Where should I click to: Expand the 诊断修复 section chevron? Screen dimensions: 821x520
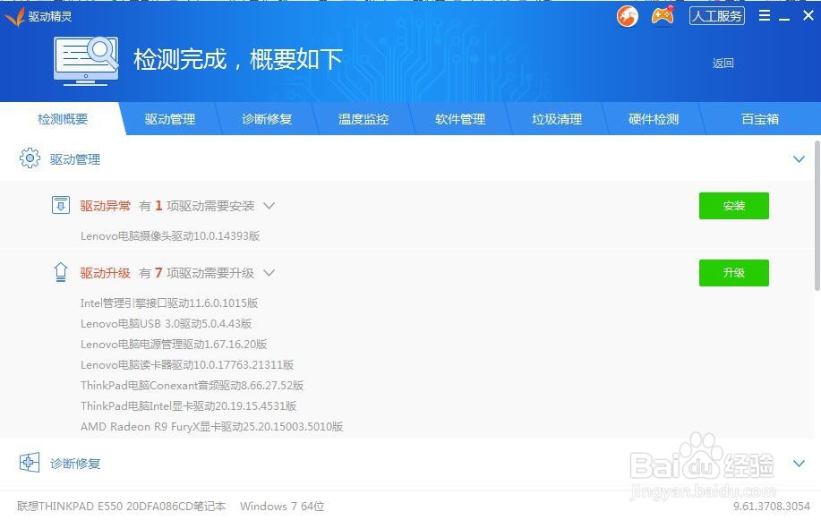point(799,464)
